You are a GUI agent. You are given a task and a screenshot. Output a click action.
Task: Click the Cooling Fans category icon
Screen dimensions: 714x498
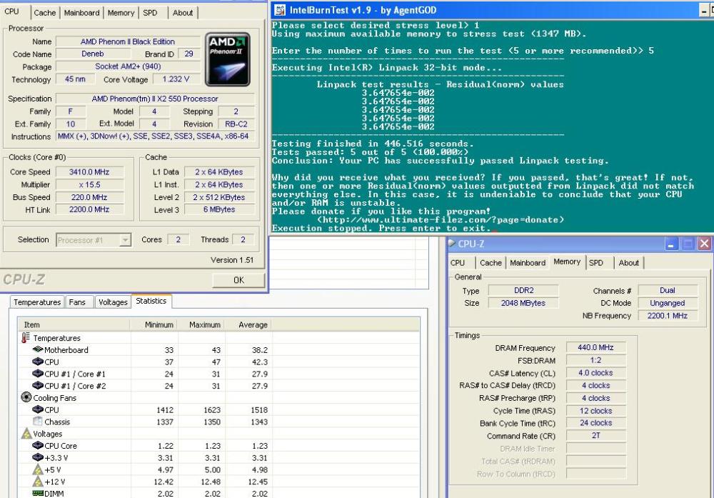point(26,397)
